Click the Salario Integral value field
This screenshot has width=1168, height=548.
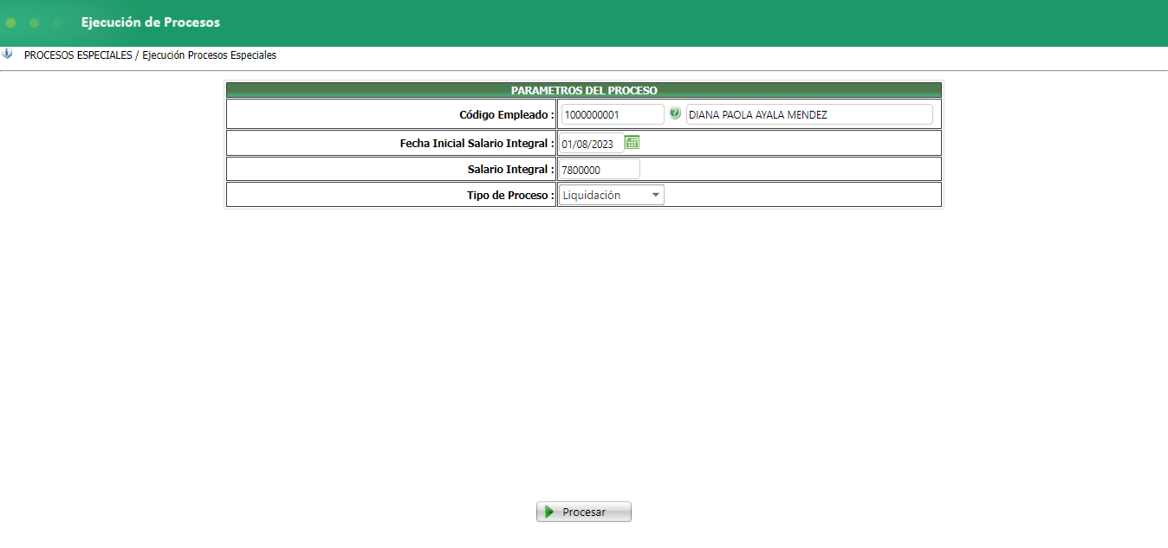click(600, 170)
